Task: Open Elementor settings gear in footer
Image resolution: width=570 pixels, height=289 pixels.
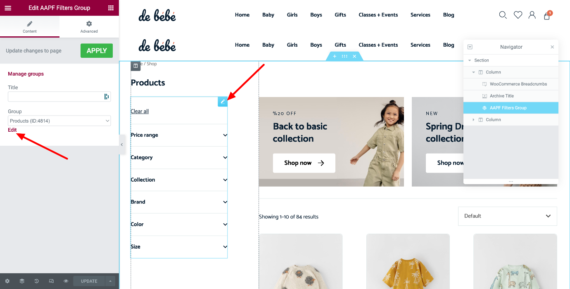Action: (7, 281)
